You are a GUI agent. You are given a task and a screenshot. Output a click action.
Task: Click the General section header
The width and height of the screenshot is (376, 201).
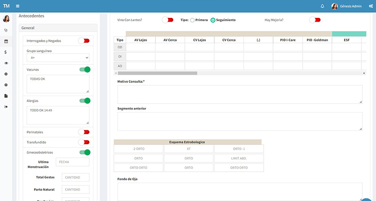pyautogui.click(x=58, y=28)
